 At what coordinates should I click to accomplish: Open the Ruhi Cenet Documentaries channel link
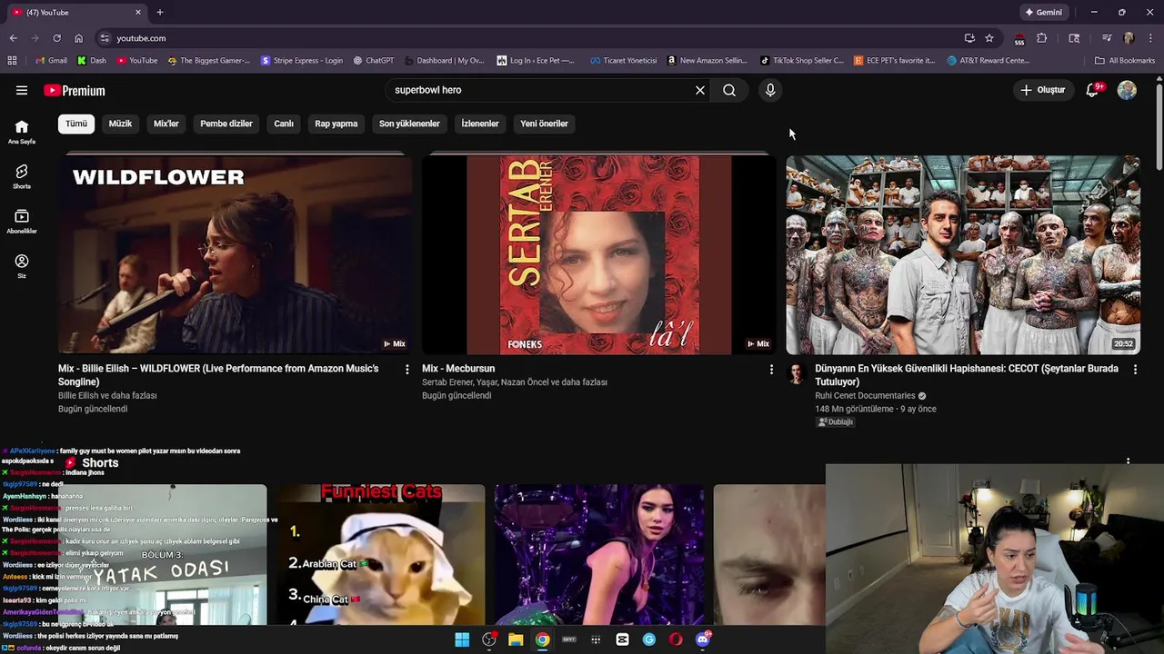(x=865, y=395)
